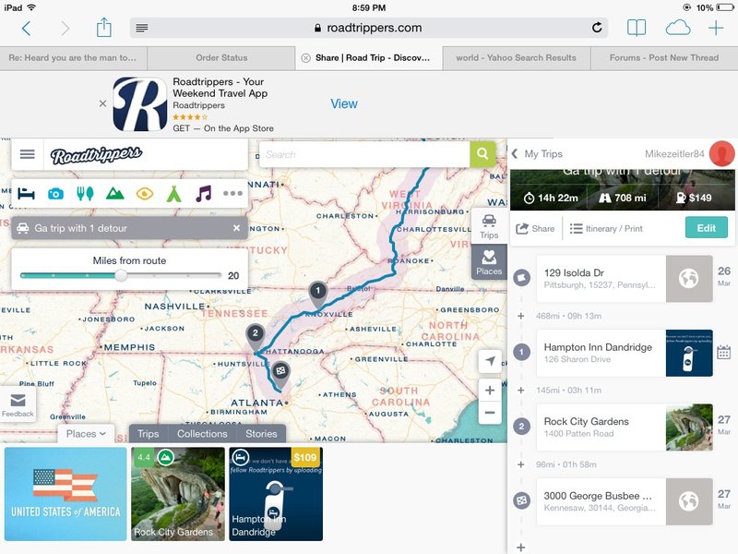The width and height of the screenshot is (738, 554).
Task: Toggle the camera attractions category
Action: pyautogui.click(x=55, y=194)
